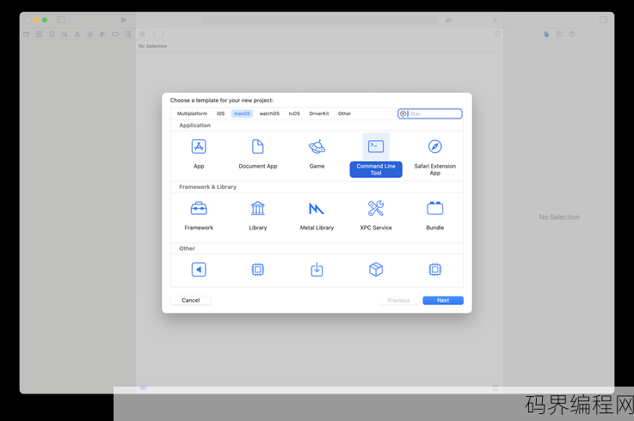Switch to the Multiplatform tab

point(192,113)
